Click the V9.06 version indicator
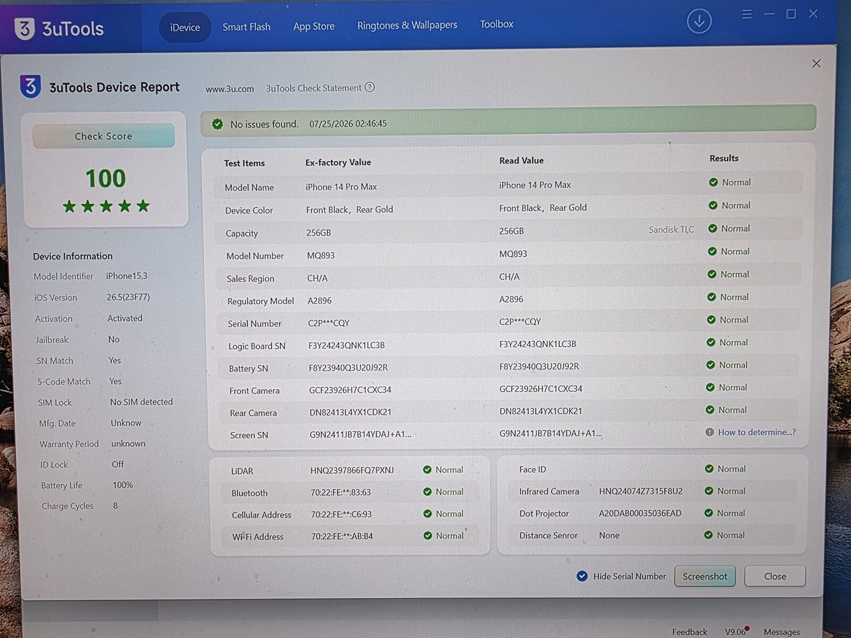 [x=735, y=632]
